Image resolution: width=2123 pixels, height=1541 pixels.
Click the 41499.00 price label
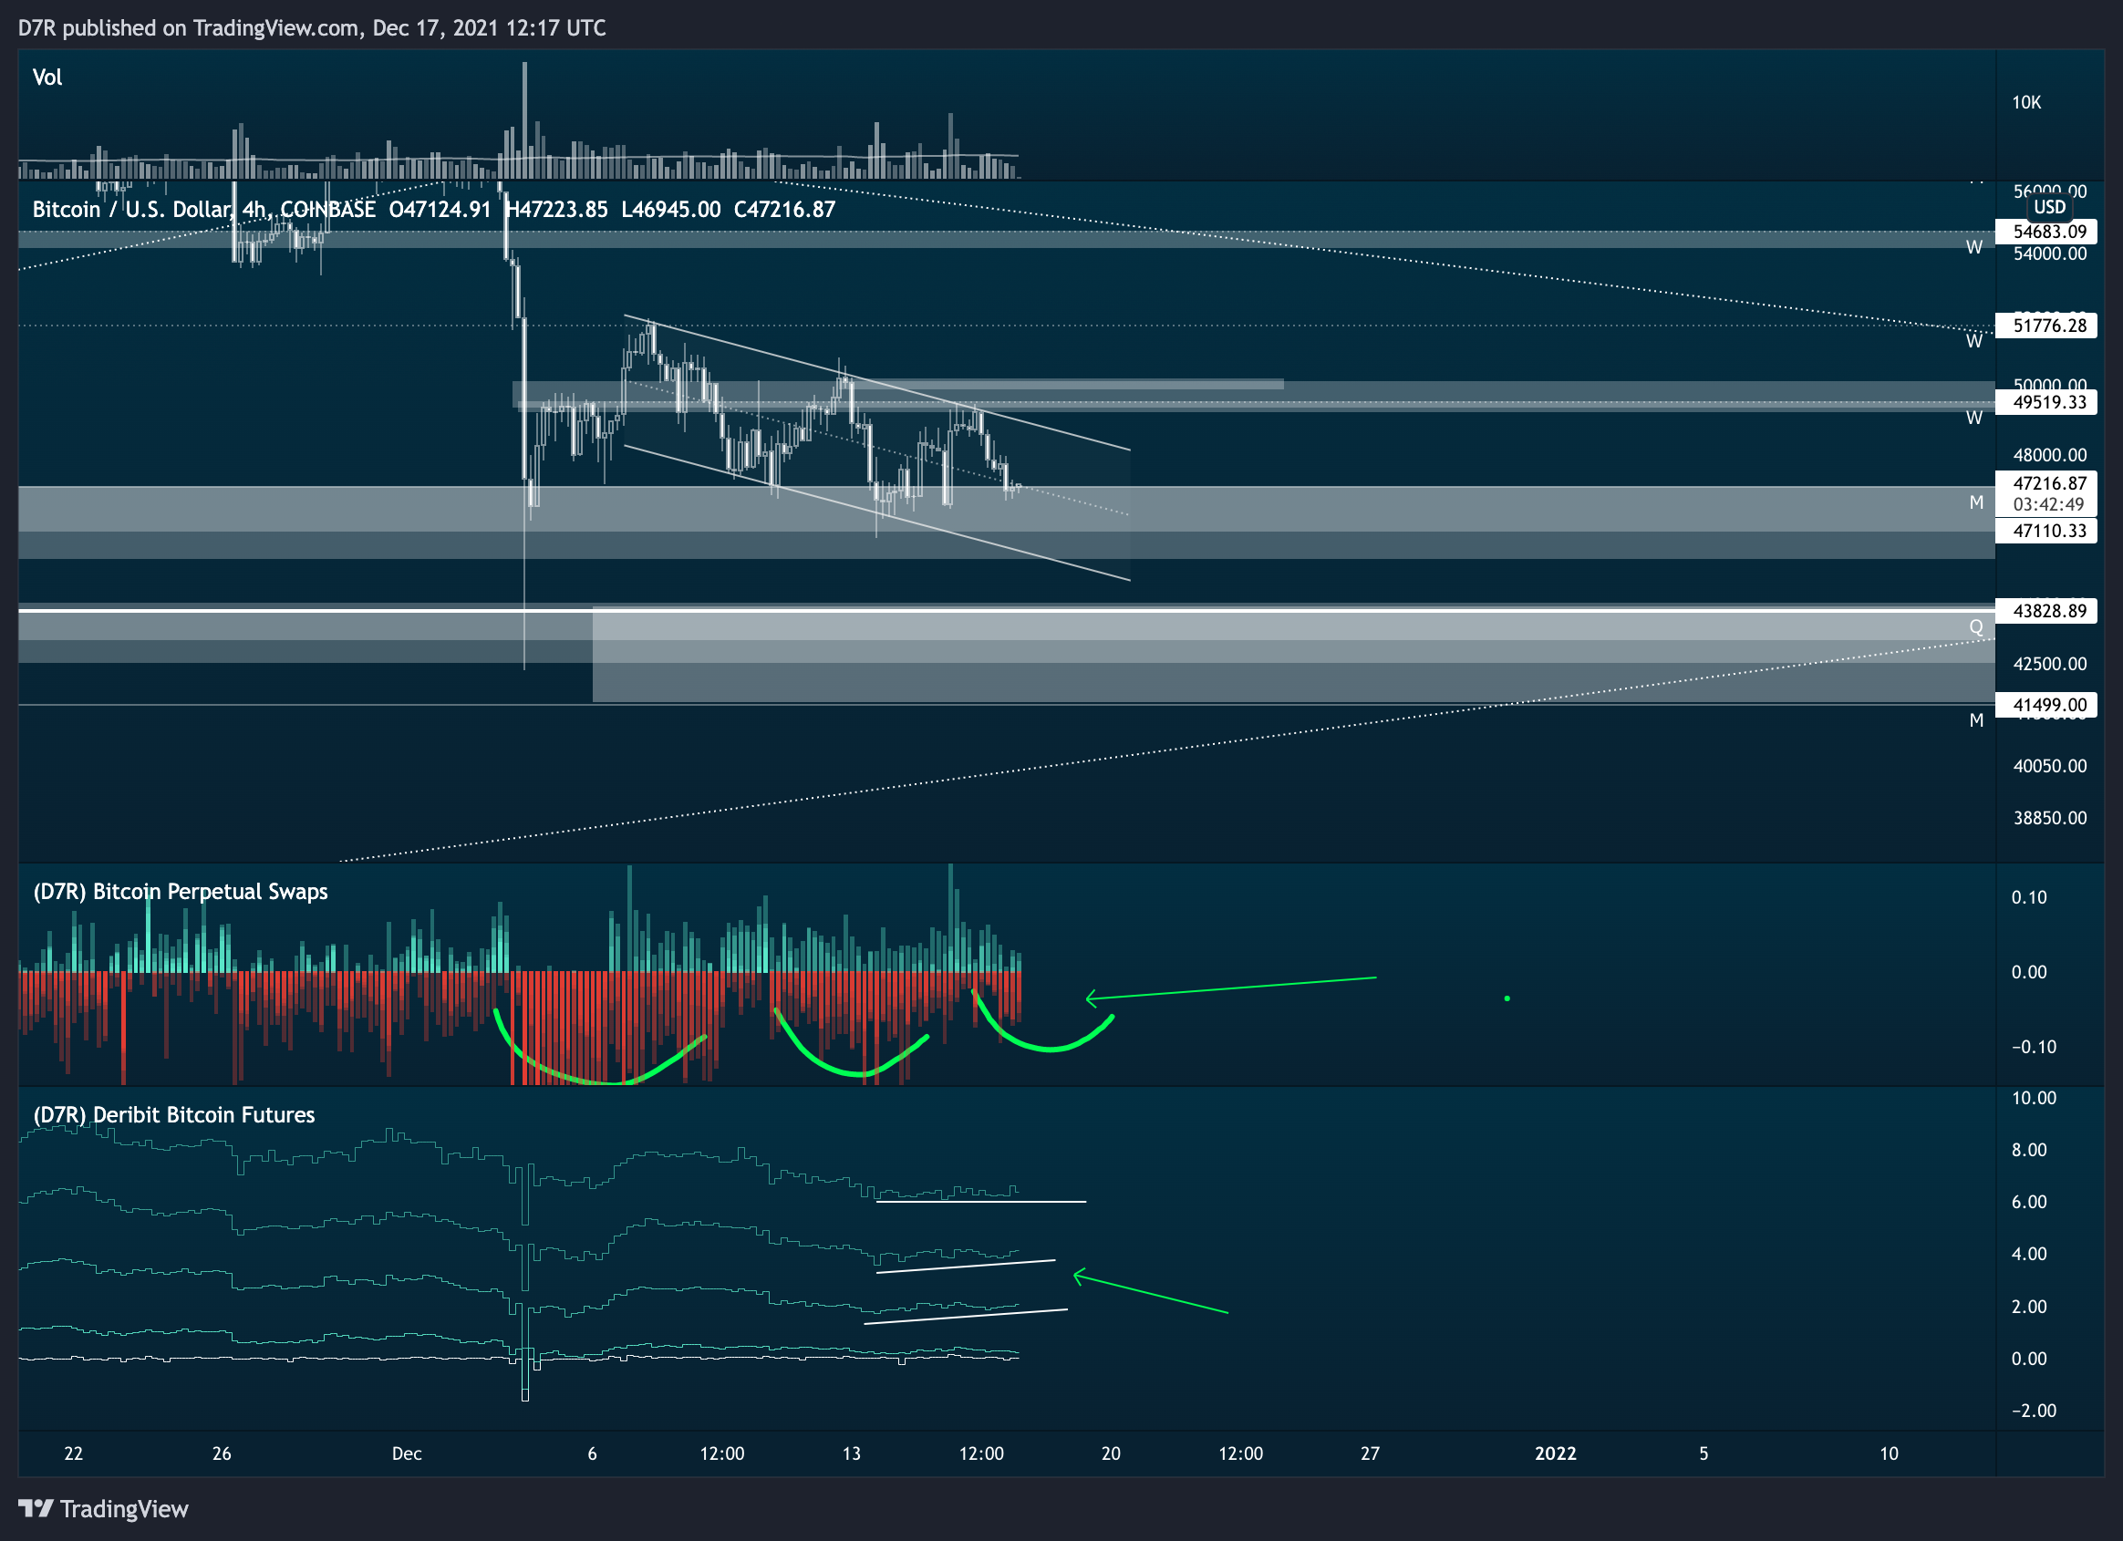click(x=2049, y=705)
